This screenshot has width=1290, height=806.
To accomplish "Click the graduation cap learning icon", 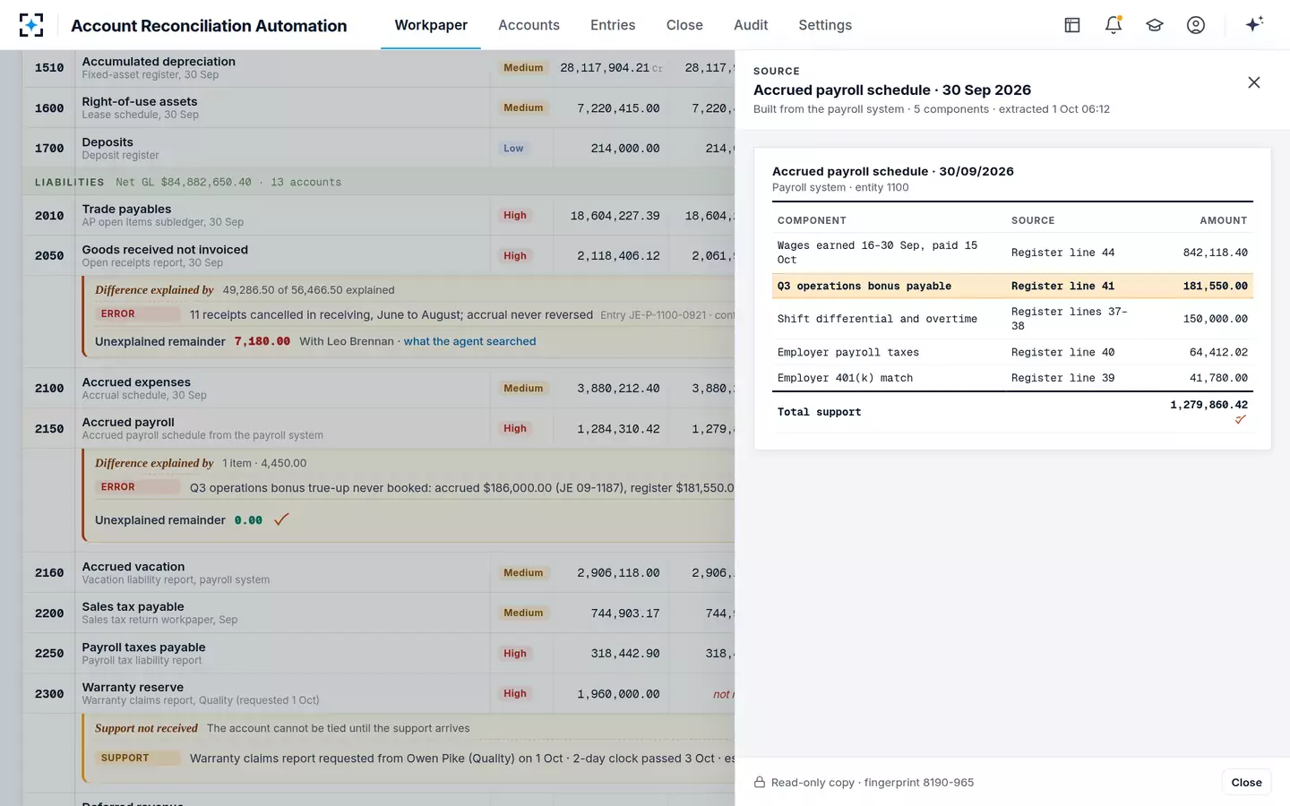I will (1155, 25).
